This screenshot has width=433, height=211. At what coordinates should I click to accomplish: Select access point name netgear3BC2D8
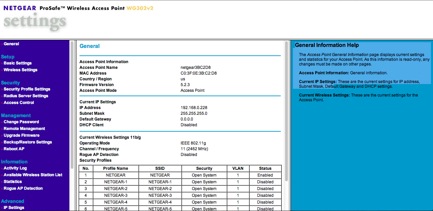coord(196,68)
